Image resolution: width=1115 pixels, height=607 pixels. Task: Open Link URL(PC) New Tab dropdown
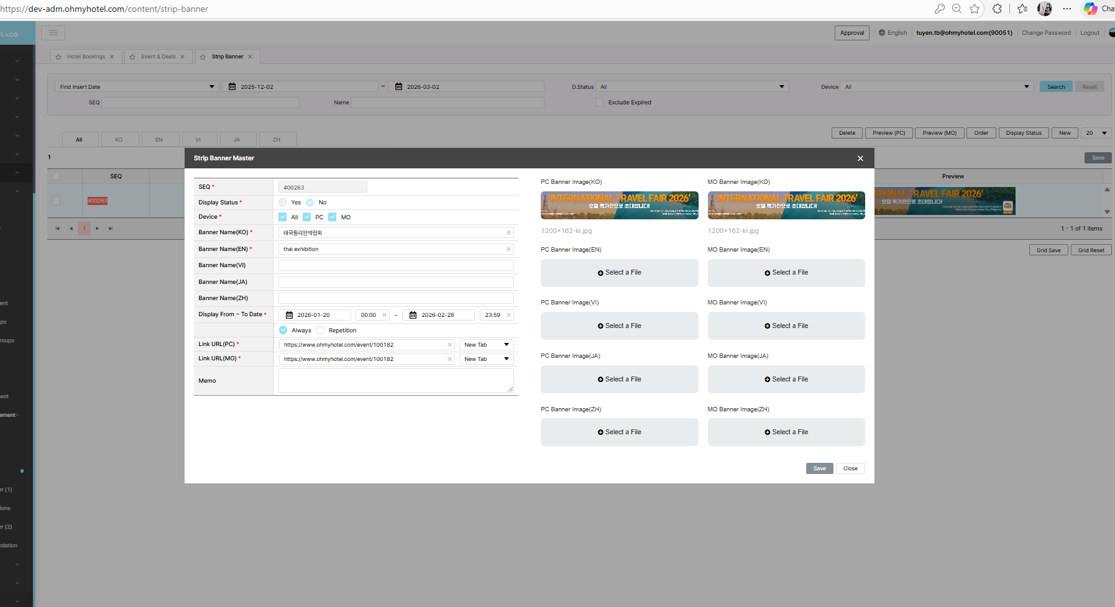pyautogui.click(x=487, y=345)
